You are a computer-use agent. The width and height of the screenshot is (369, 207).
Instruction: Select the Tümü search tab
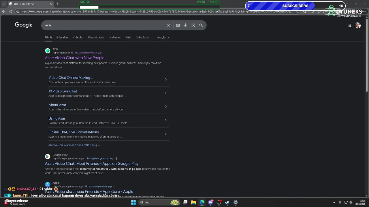(x=48, y=37)
